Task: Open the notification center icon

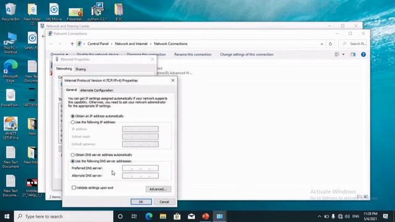Action: (385, 216)
